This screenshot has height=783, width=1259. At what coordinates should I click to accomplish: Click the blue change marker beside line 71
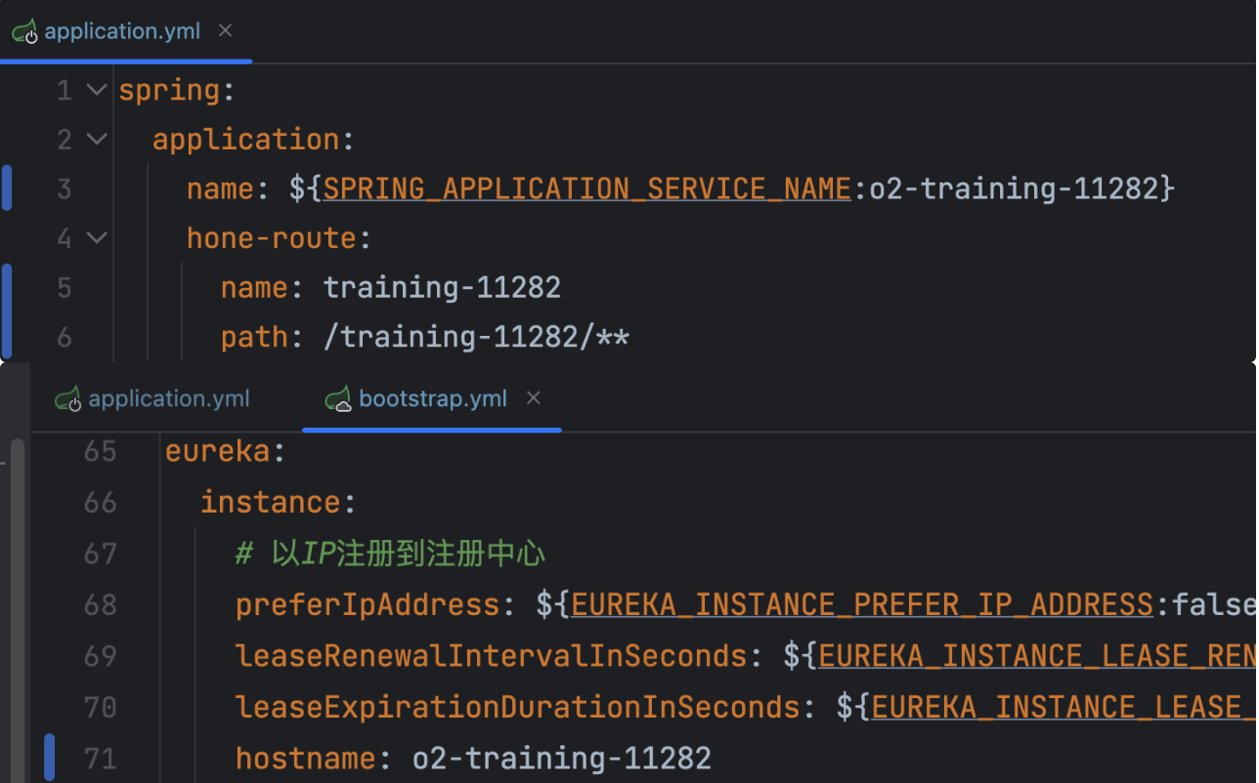[50, 758]
